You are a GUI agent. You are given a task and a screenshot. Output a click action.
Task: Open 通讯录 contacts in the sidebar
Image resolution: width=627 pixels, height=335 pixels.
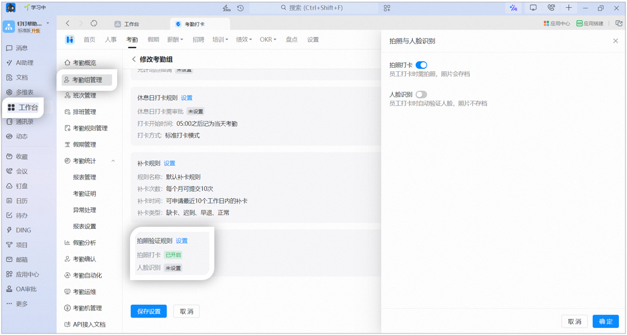pyautogui.click(x=20, y=122)
